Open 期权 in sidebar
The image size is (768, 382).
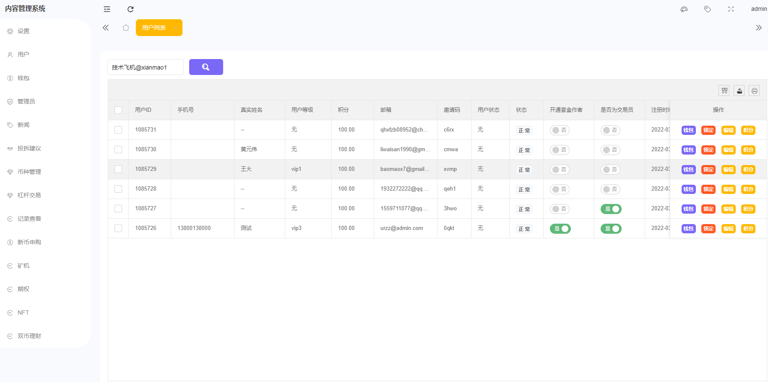(23, 289)
